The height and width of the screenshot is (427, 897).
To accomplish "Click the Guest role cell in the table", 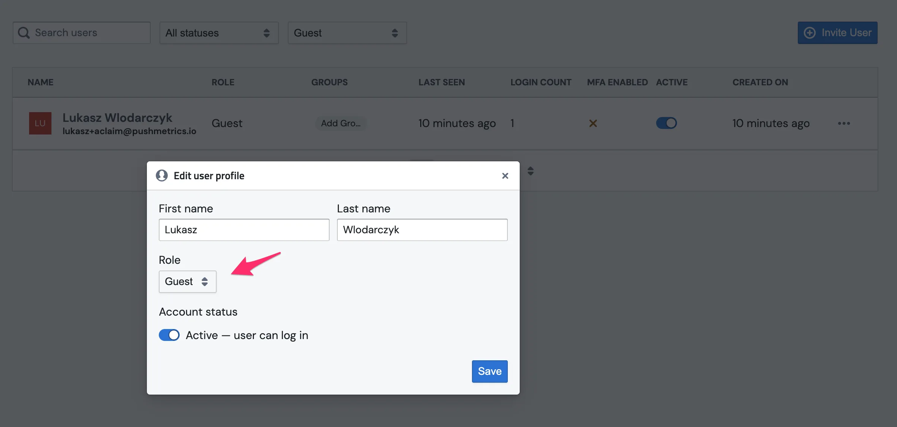I will tap(227, 123).
